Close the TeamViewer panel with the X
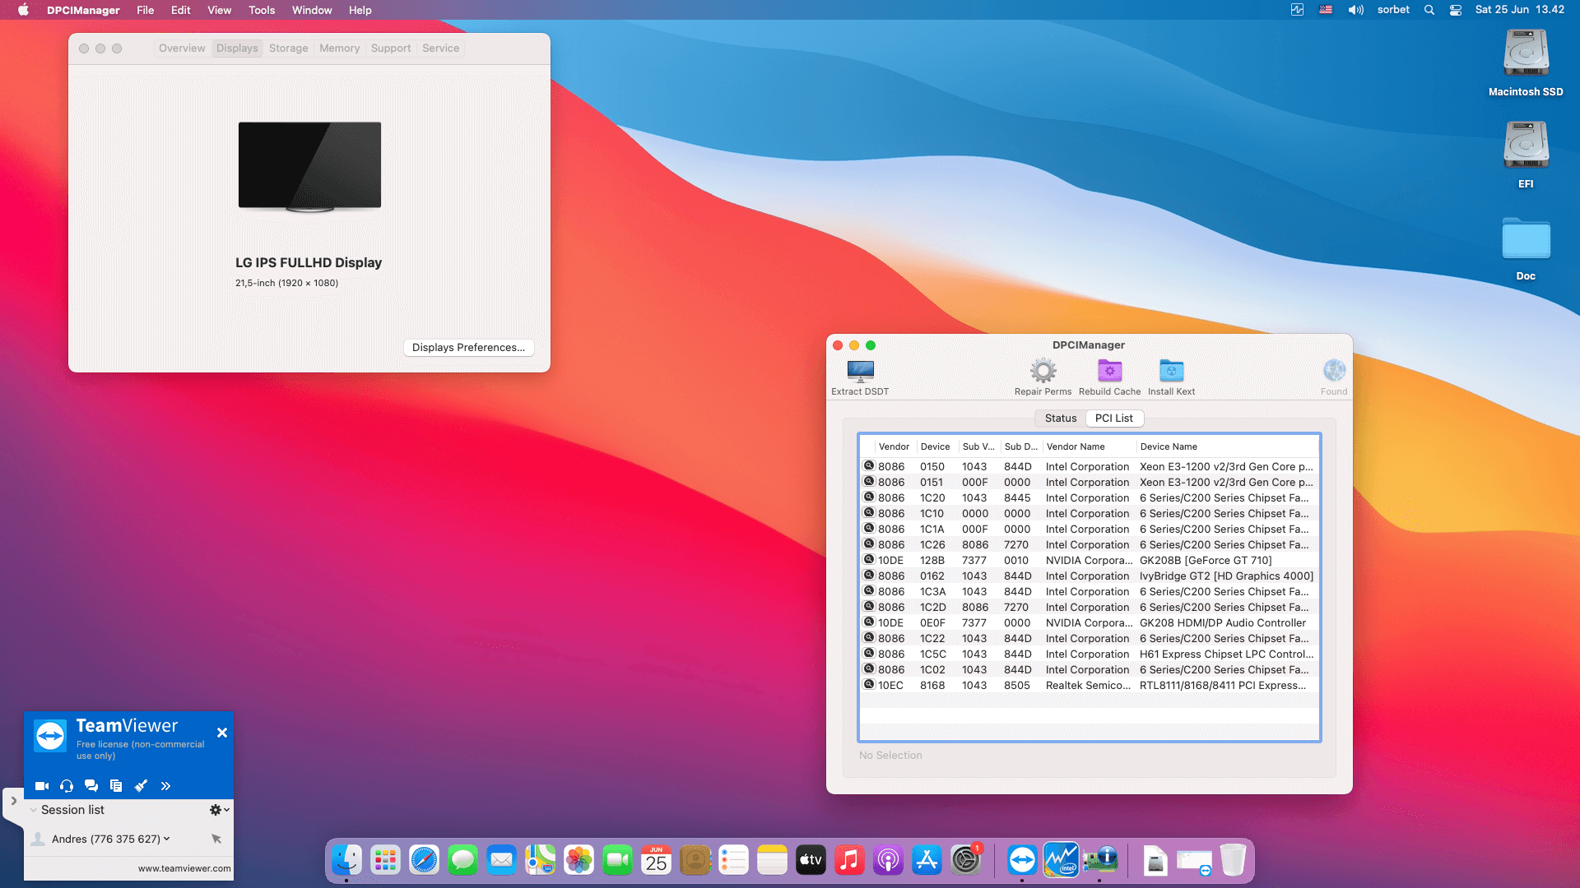 point(221,733)
